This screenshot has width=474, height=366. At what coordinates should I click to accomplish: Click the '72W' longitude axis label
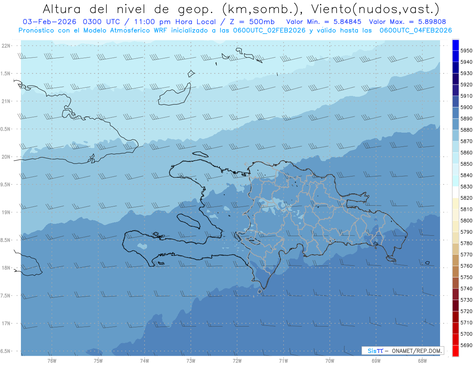pyautogui.click(x=237, y=361)
